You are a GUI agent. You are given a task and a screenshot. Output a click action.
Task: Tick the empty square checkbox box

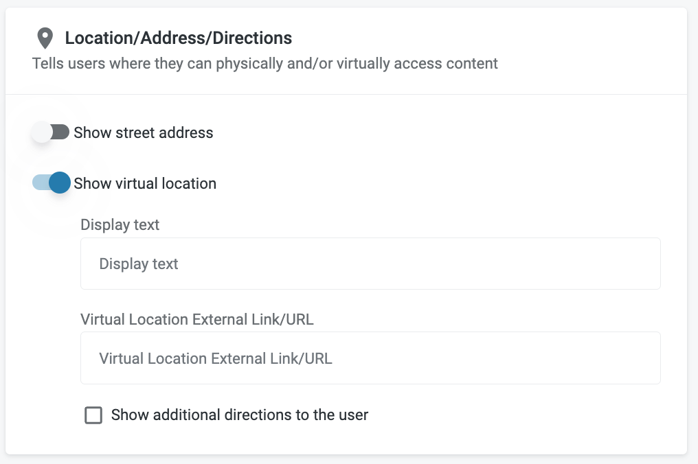tap(93, 415)
